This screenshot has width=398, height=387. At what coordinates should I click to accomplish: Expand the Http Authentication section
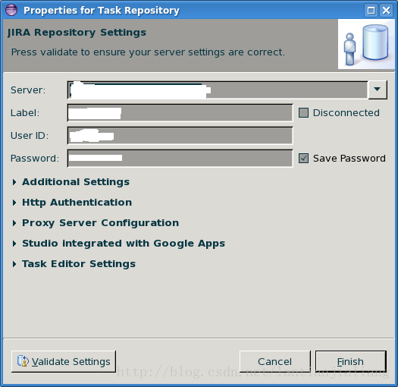point(14,203)
